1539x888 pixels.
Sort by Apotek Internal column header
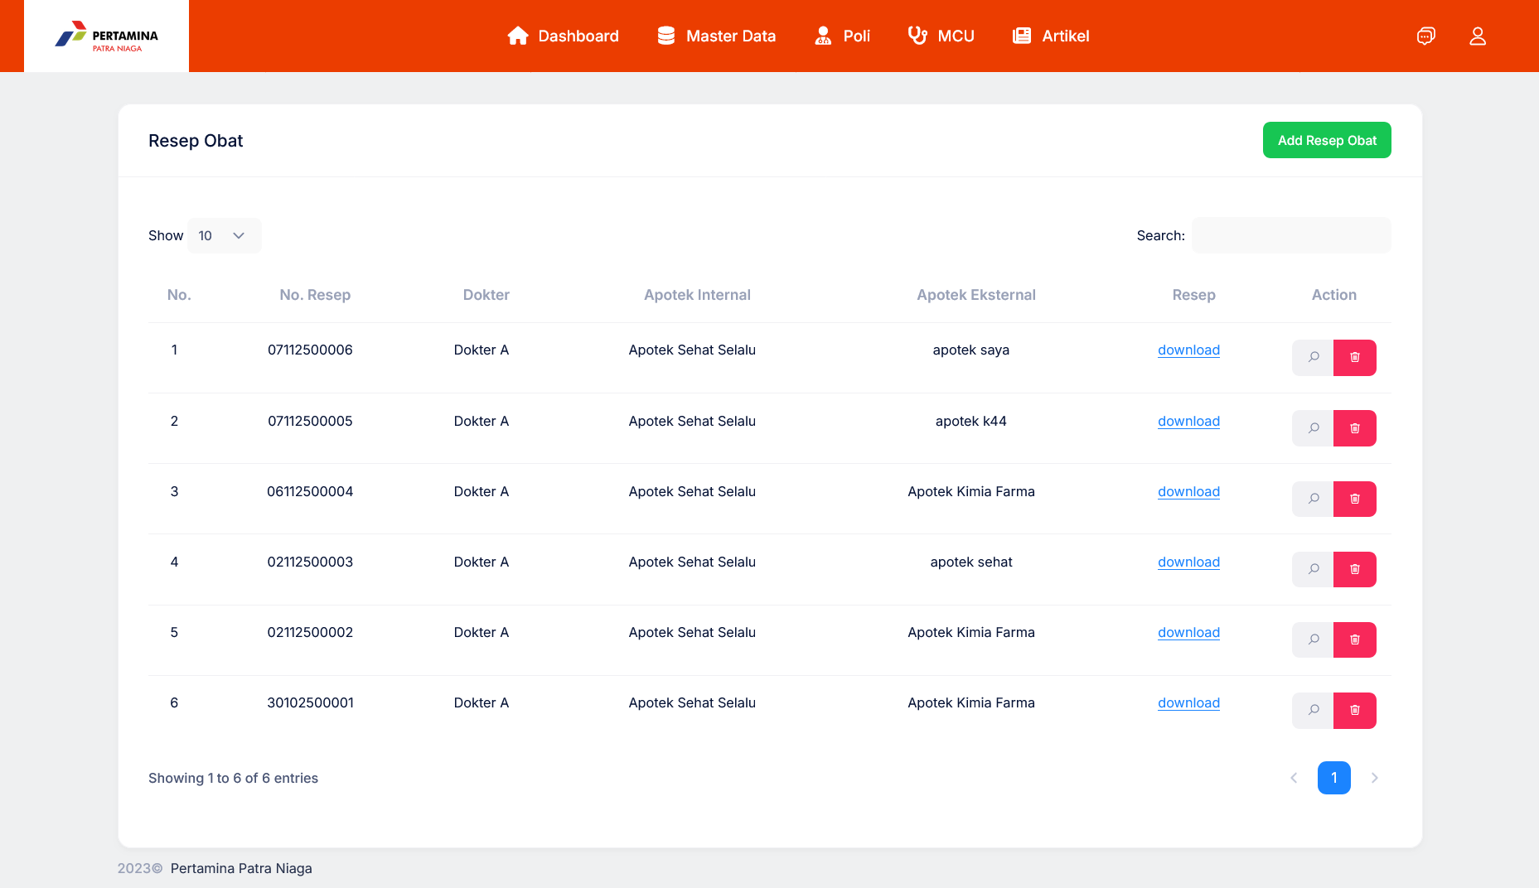[697, 295]
